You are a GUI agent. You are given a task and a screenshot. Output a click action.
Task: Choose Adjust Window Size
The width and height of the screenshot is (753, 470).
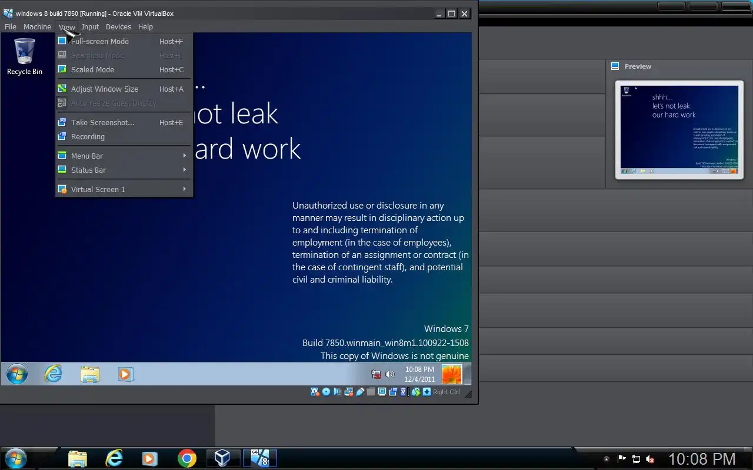(124, 89)
